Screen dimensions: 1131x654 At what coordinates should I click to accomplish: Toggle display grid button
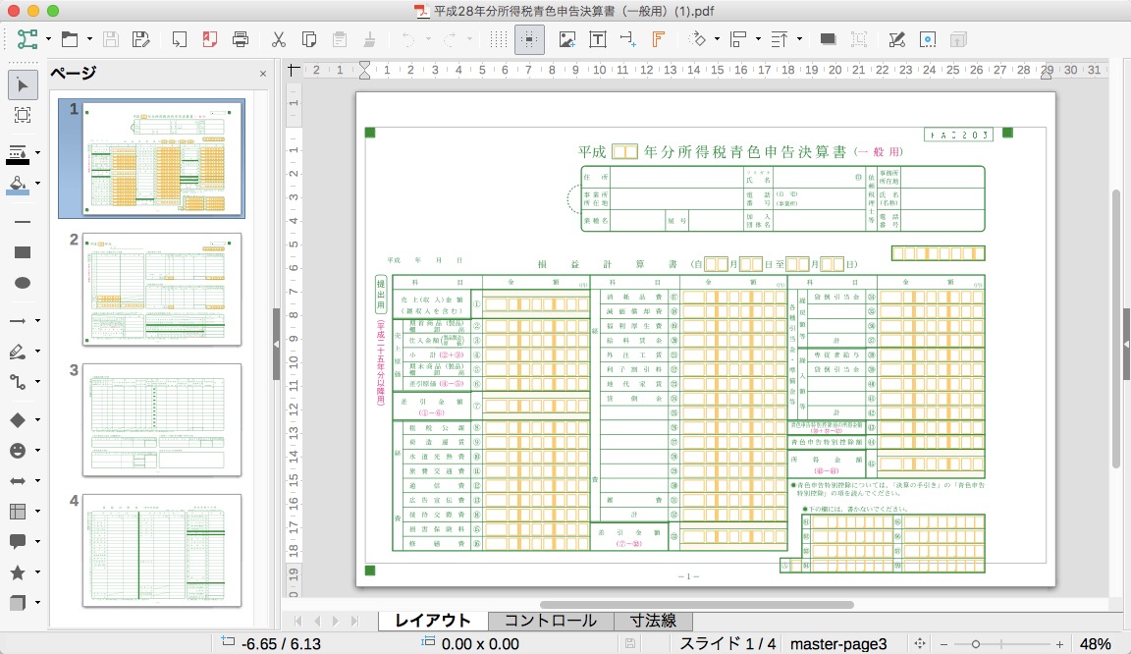499,39
